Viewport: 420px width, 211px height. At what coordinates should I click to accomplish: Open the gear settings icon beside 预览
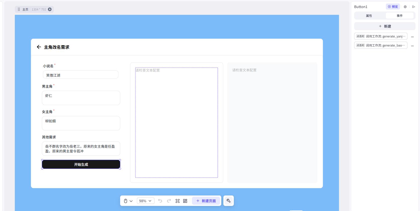click(405, 7)
